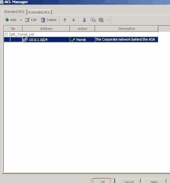Click the Add button in the toolbar

click(x=11, y=20)
